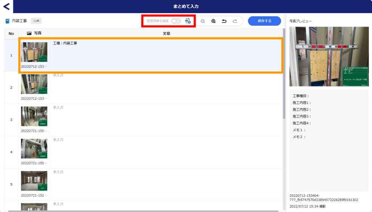Click the 未入力 text field in row 3
This screenshot has height=212, width=372.
pyautogui.click(x=166, y=120)
